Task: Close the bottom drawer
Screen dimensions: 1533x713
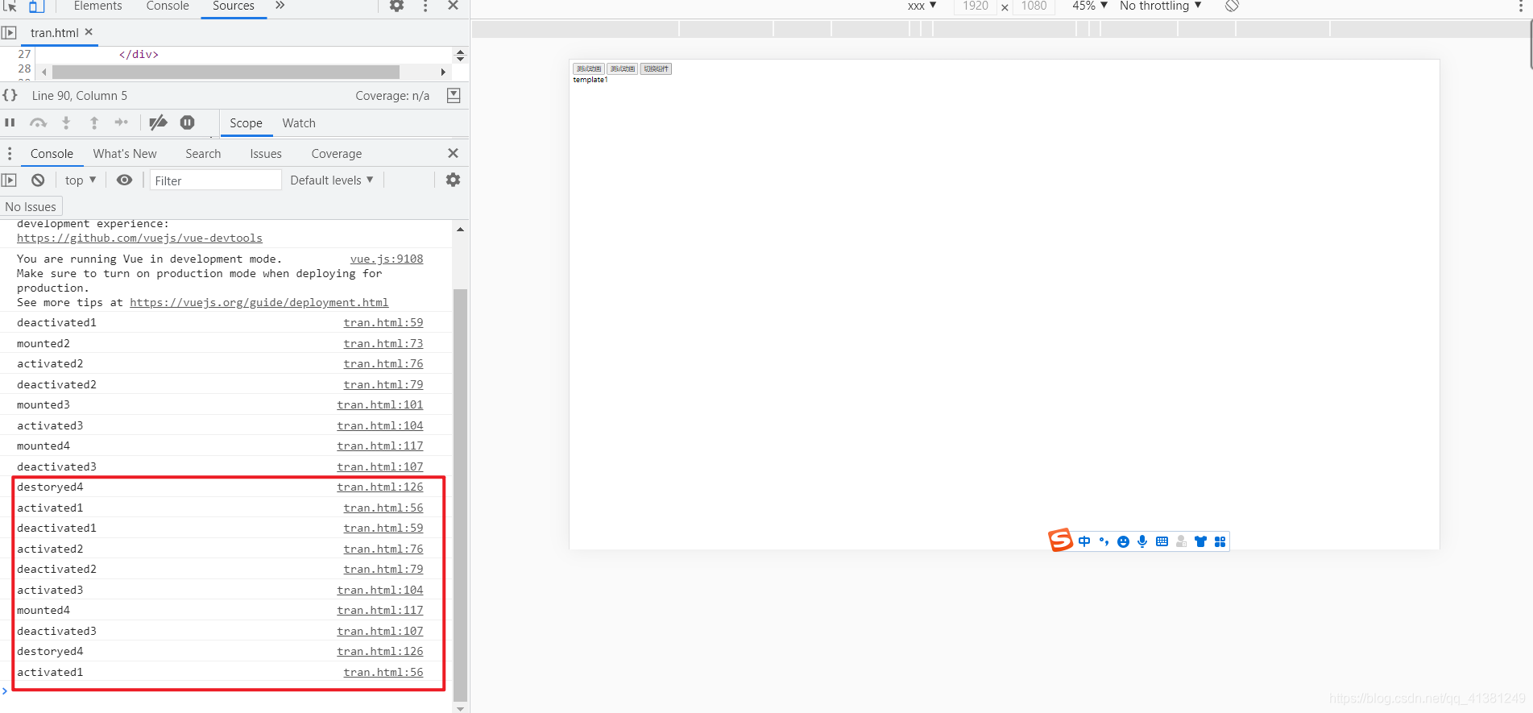Action: tap(453, 153)
